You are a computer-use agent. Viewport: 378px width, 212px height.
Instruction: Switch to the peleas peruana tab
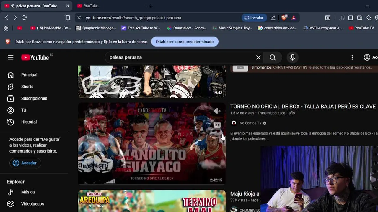tap(37, 6)
